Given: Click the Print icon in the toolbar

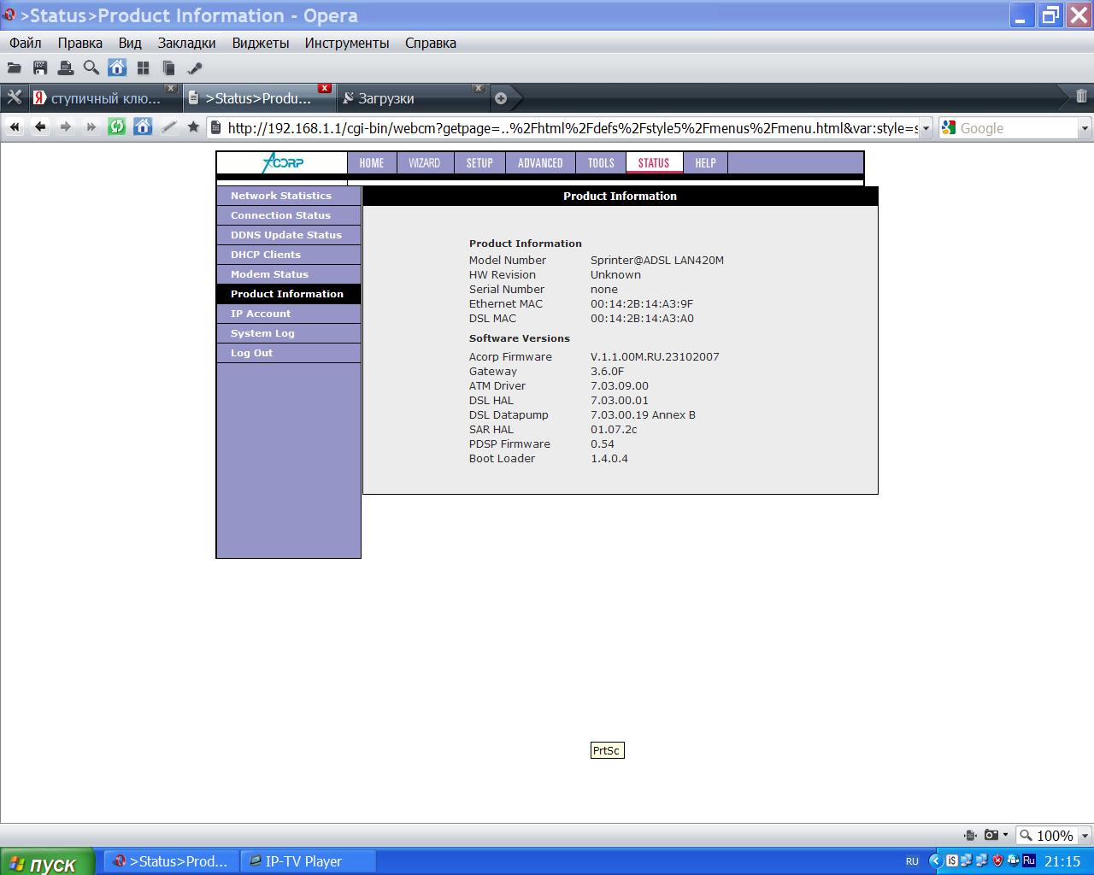Looking at the screenshot, I should pyautogui.click(x=66, y=68).
